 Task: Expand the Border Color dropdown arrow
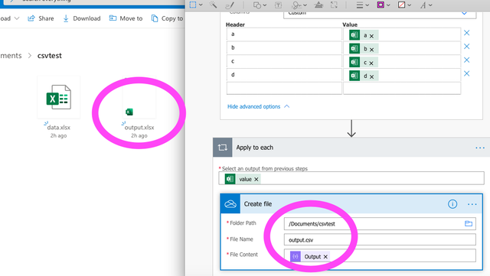click(x=388, y=5)
